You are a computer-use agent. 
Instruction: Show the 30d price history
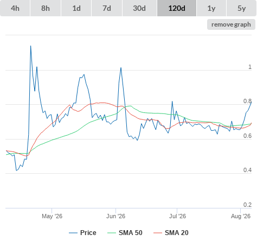pyautogui.click(x=139, y=8)
